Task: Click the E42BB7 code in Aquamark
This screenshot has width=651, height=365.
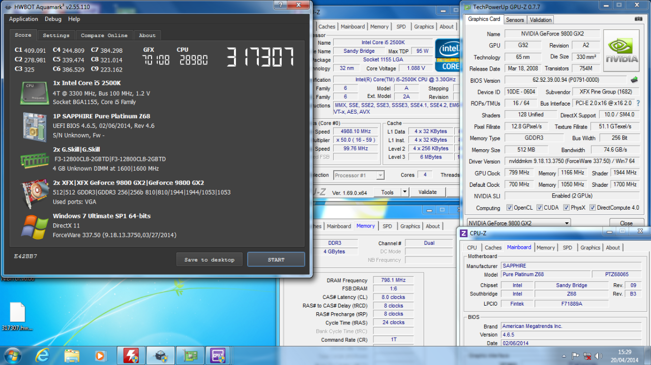Action: coord(25,256)
